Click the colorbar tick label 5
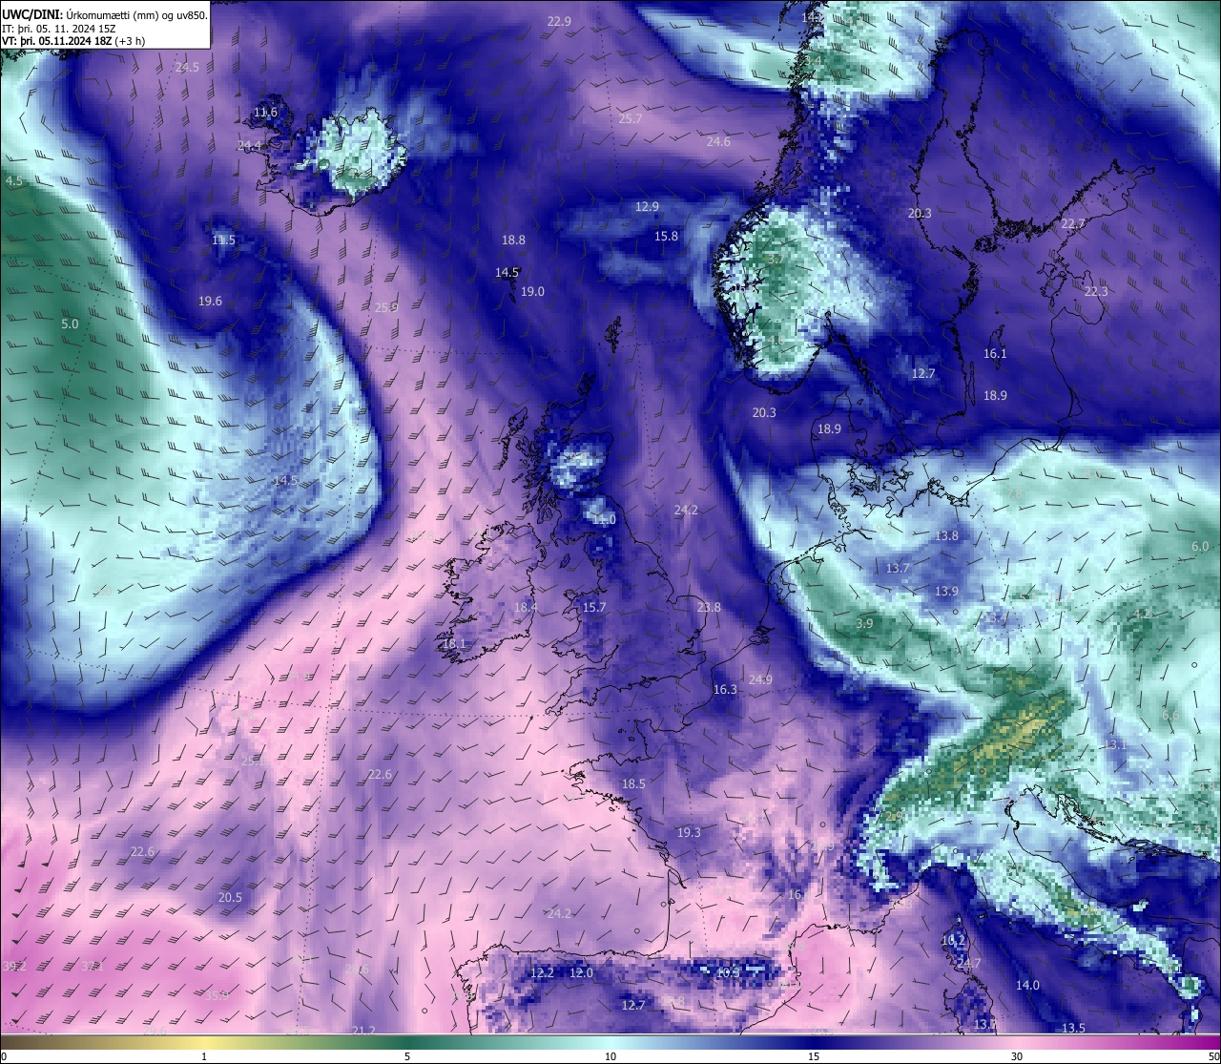1221x1064 pixels. [407, 1056]
